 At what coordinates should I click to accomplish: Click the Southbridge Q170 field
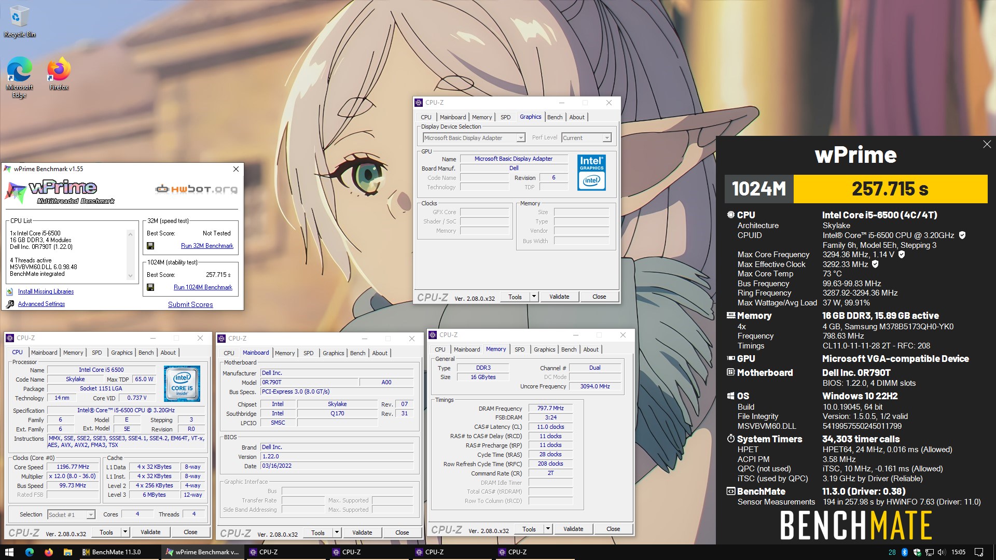[337, 413]
